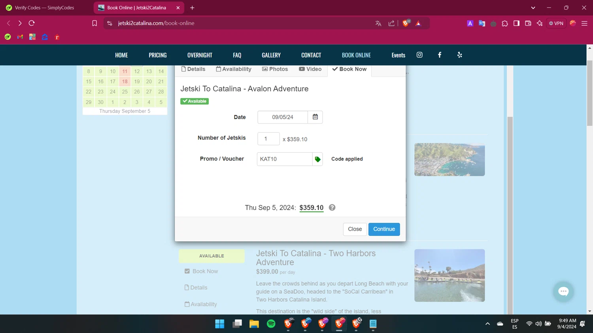The width and height of the screenshot is (593, 333).
Task: Go to HOME in site navigation
Action: tap(121, 55)
